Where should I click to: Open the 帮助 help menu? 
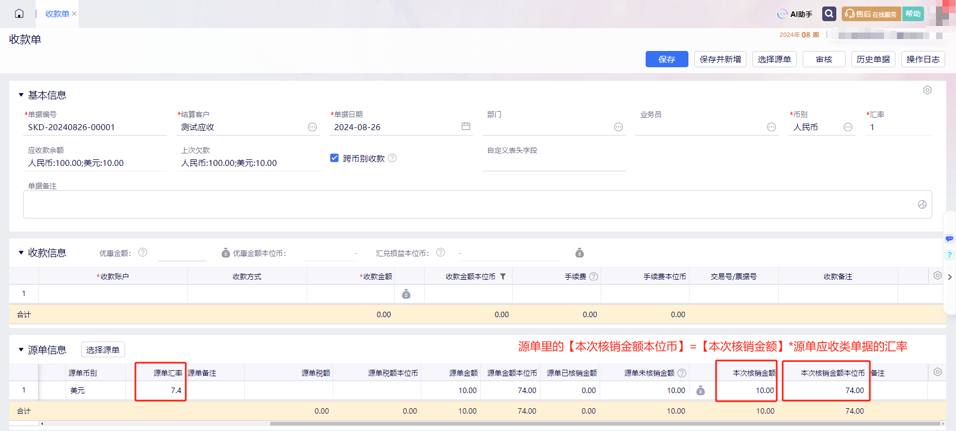click(x=913, y=14)
